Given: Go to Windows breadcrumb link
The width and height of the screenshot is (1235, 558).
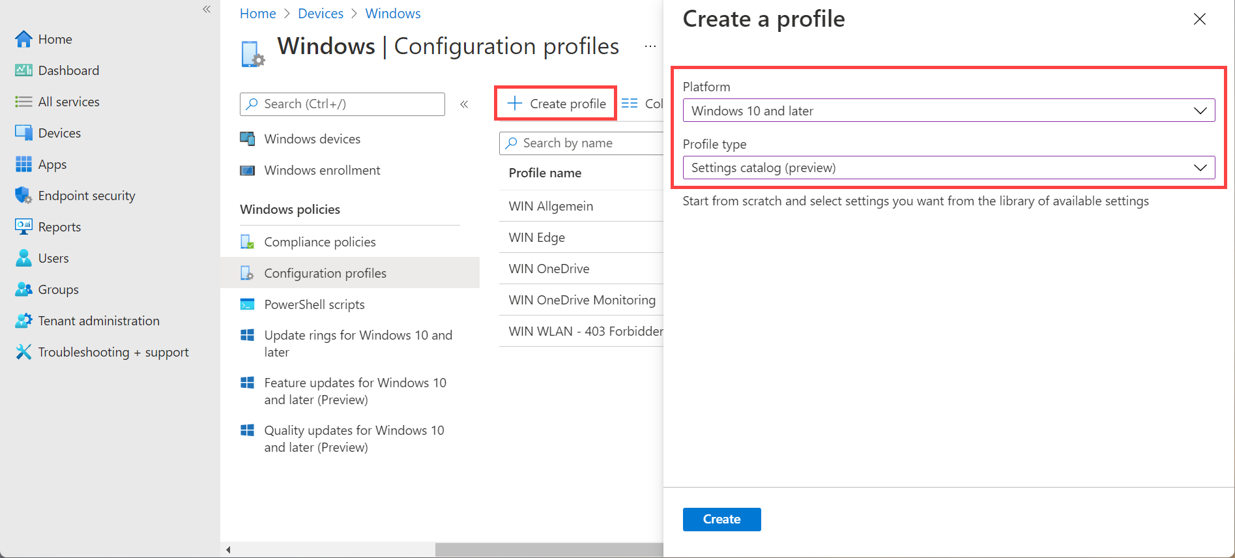Looking at the screenshot, I should click(393, 14).
